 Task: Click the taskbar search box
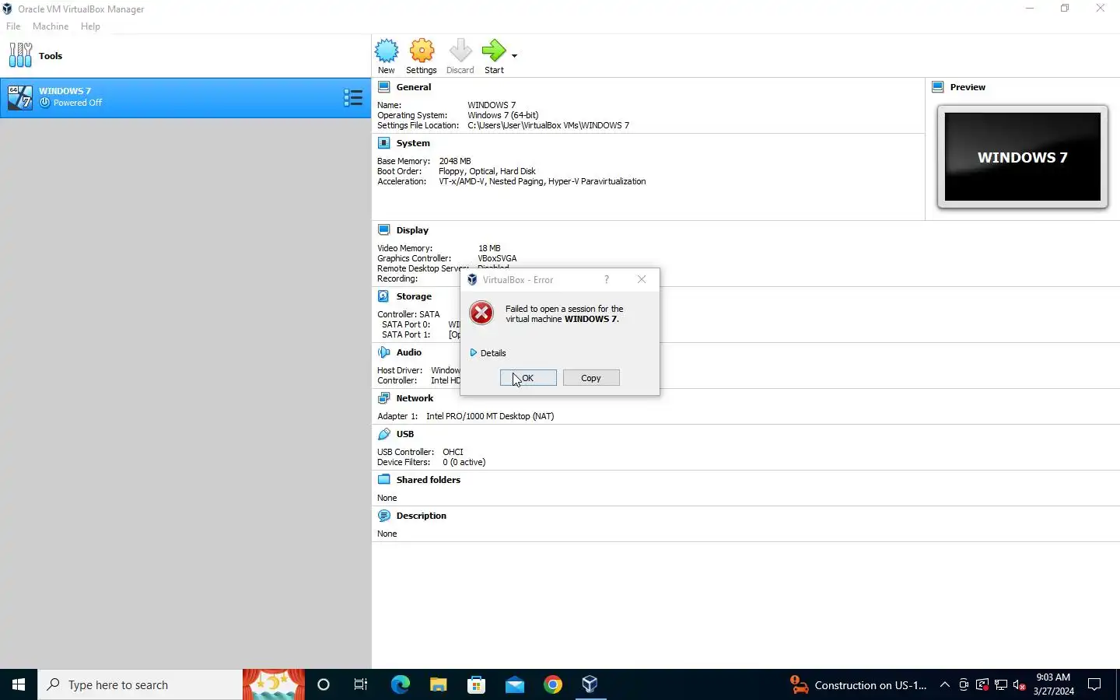click(x=140, y=684)
